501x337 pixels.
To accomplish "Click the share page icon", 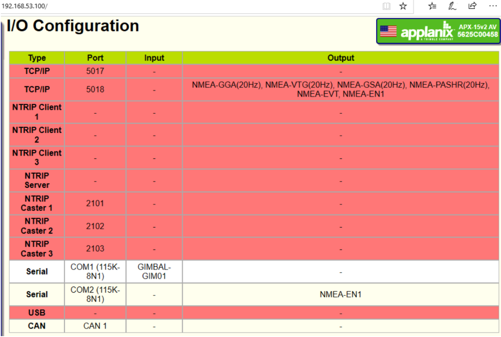I will [472, 6].
